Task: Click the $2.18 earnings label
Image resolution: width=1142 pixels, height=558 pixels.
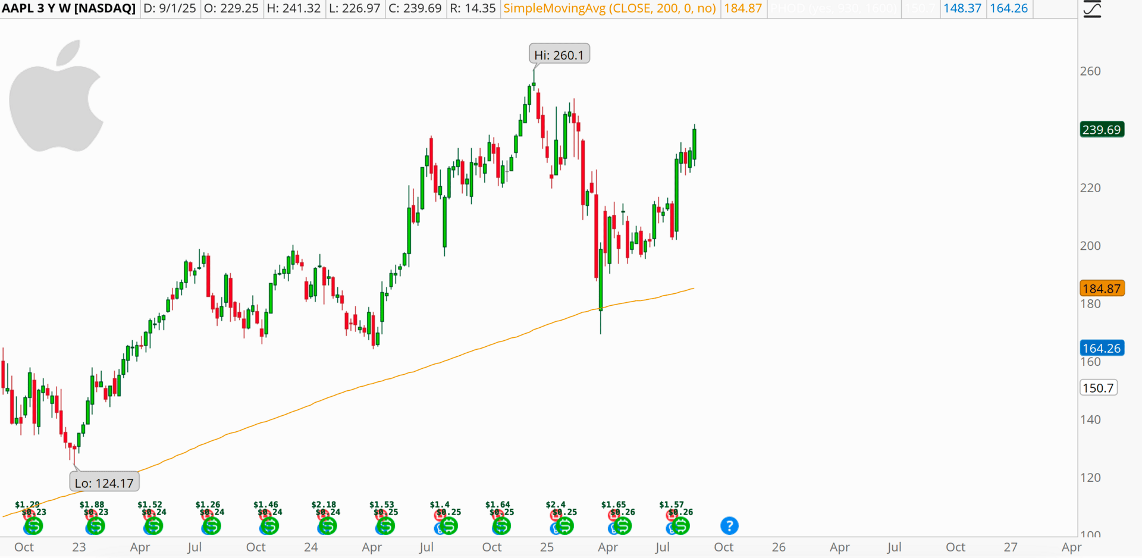Action: 324,504
